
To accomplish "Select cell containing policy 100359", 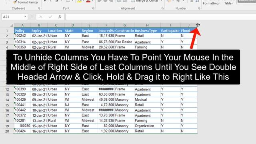I will pos(22,47).
